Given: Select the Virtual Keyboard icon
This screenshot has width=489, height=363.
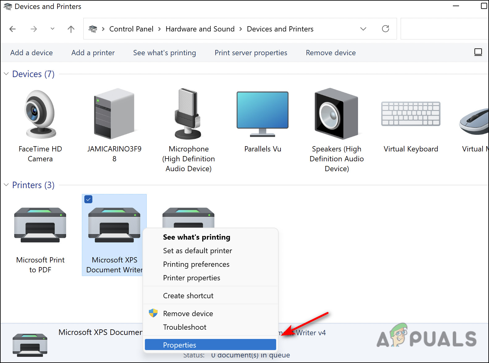Looking at the screenshot, I should [411, 113].
